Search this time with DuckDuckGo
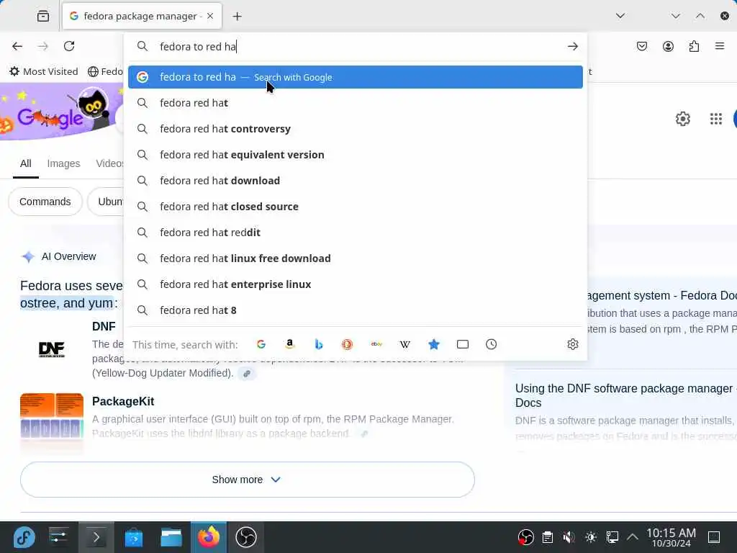This screenshot has height=553, width=737. 348,344
